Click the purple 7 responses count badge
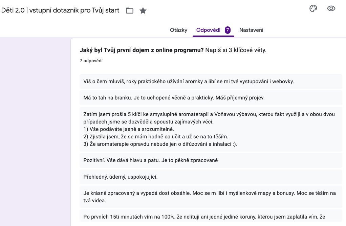This screenshot has height=226, width=346. pyautogui.click(x=228, y=30)
